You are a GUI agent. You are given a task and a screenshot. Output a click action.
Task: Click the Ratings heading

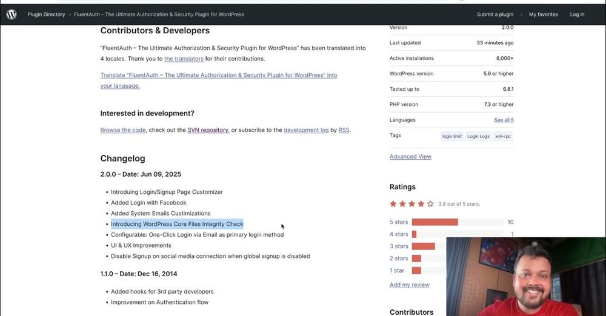(x=402, y=187)
